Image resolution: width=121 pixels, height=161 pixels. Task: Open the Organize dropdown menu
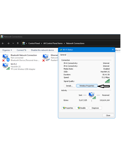[x=7, y=50]
